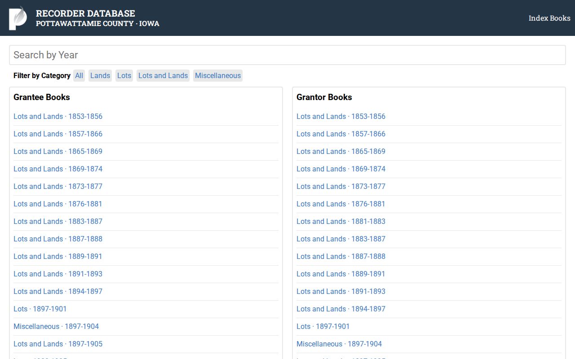Image resolution: width=575 pixels, height=359 pixels.
Task: Open Grantor Lots and Lands 1853-1856
Action: click(x=341, y=116)
